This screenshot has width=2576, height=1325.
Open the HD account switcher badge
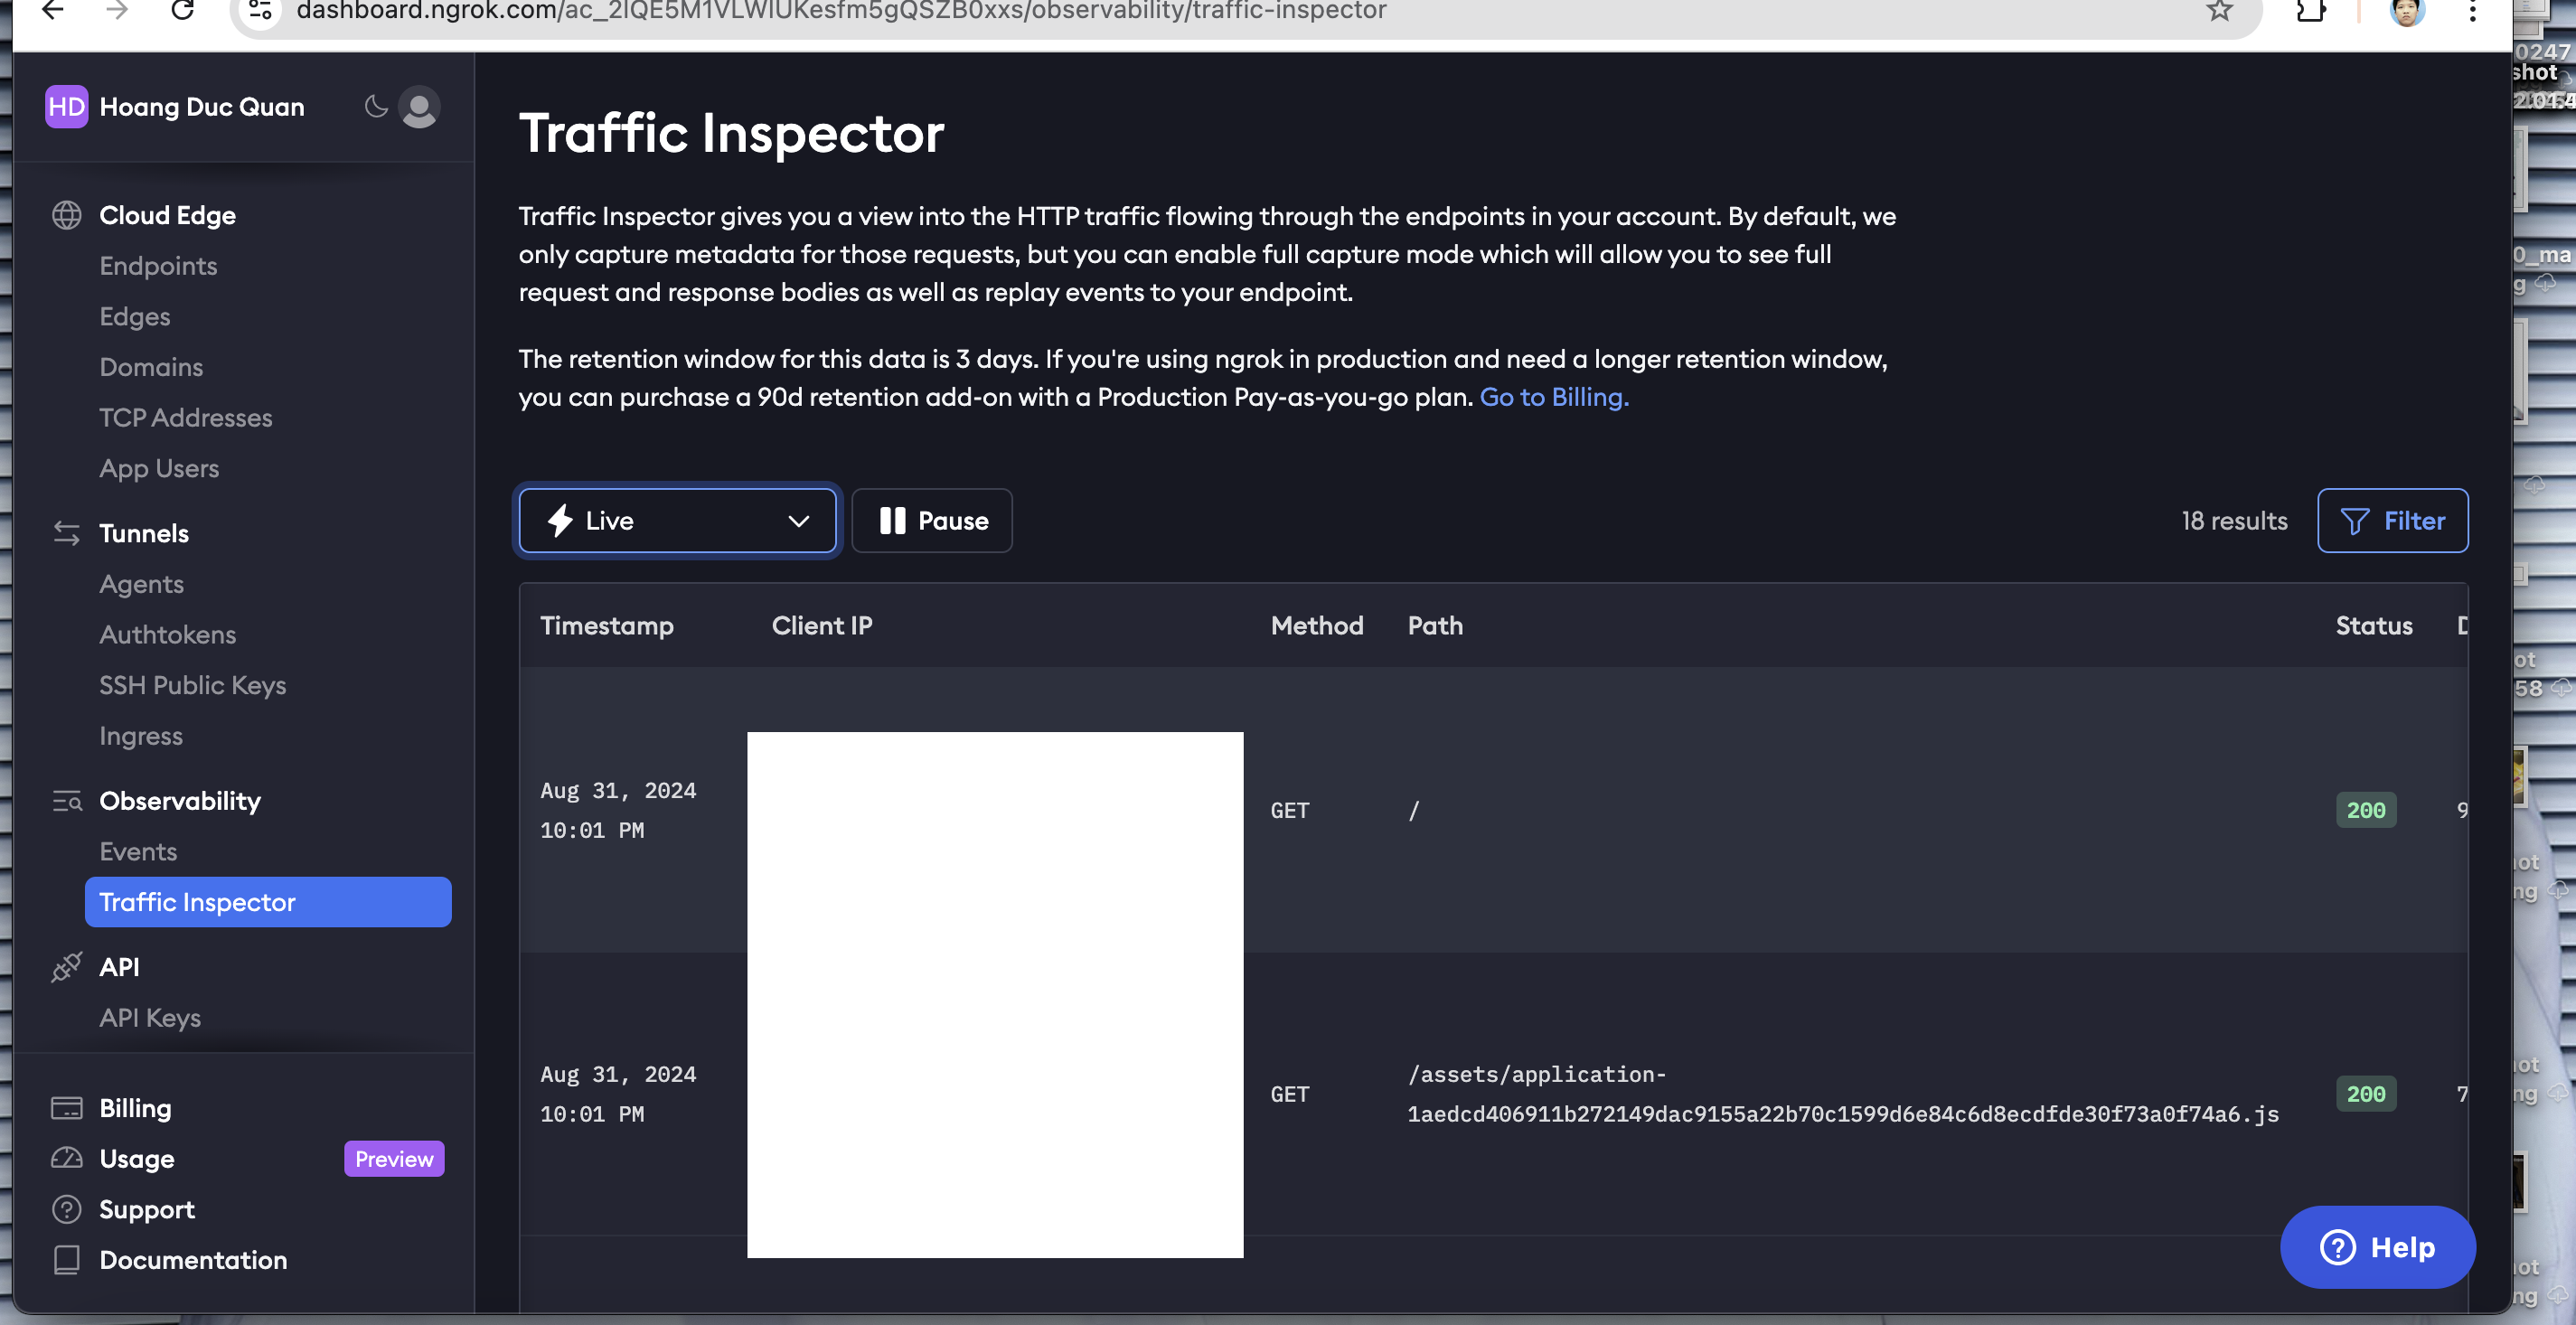66,106
